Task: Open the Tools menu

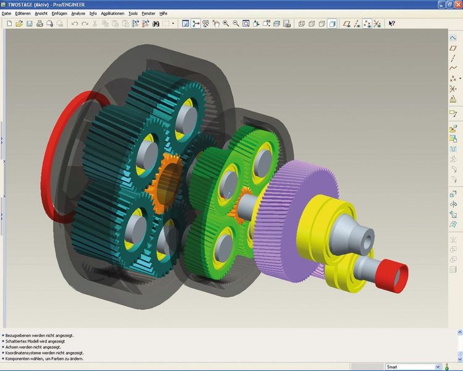Action: 133,14
